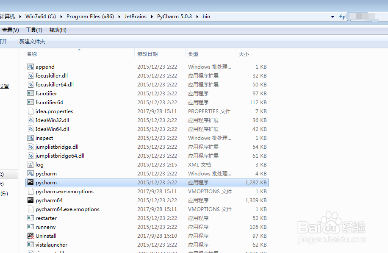This screenshot has height=253, width=388.
Task: Click the fsnotifier application icon
Action: (x=30, y=93)
